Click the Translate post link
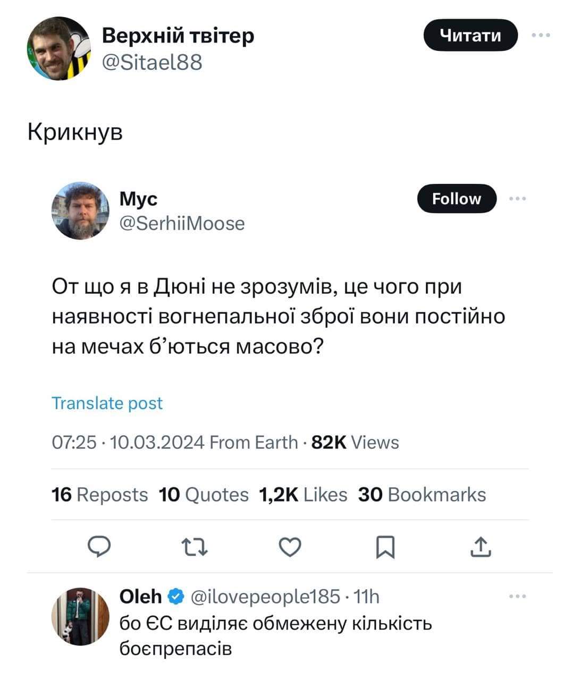The width and height of the screenshot is (572, 680). tap(107, 403)
